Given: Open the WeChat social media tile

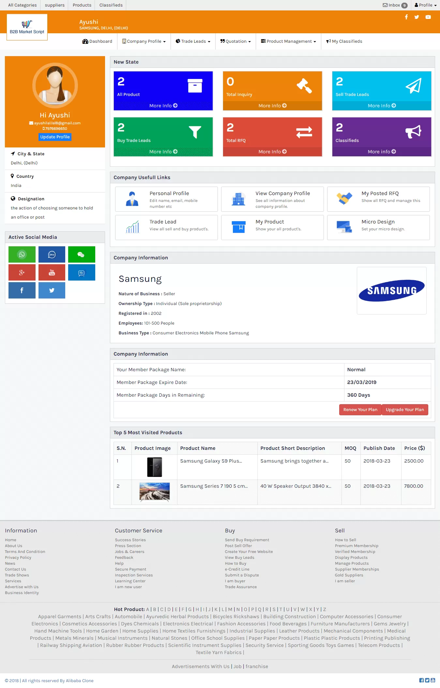Looking at the screenshot, I should (x=82, y=254).
